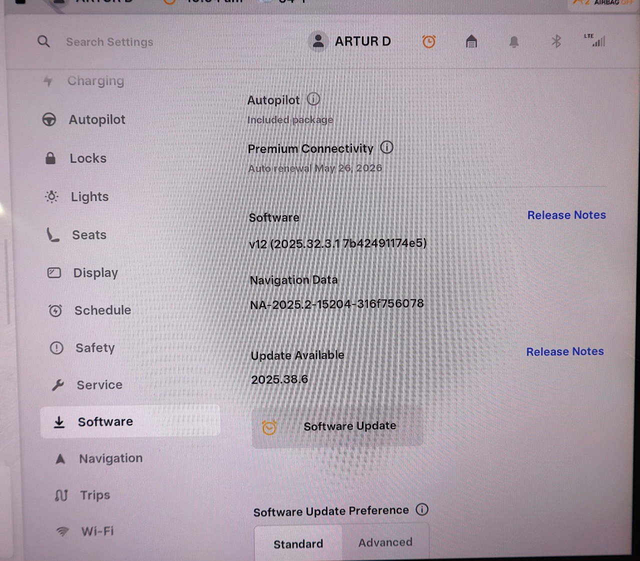This screenshot has height=561, width=640.
Task: Open the Autopilot settings menu
Action: [97, 119]
